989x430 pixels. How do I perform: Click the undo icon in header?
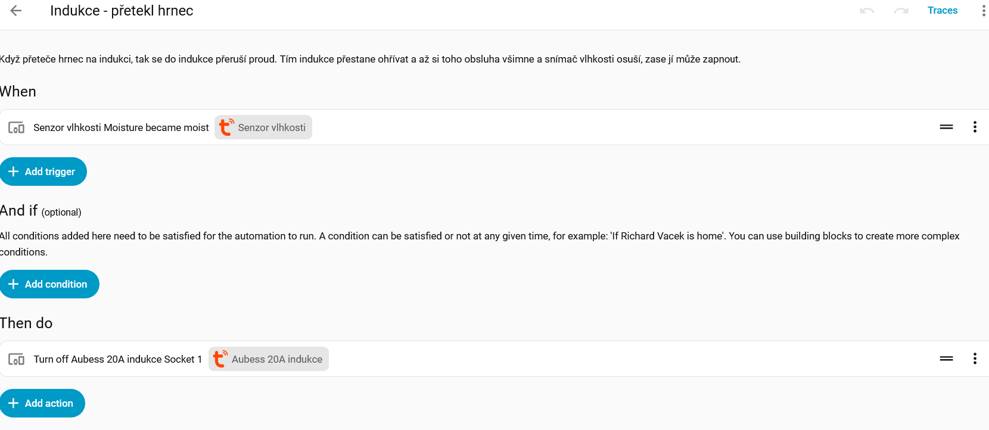pyautogui.click(x=867, y=11)
